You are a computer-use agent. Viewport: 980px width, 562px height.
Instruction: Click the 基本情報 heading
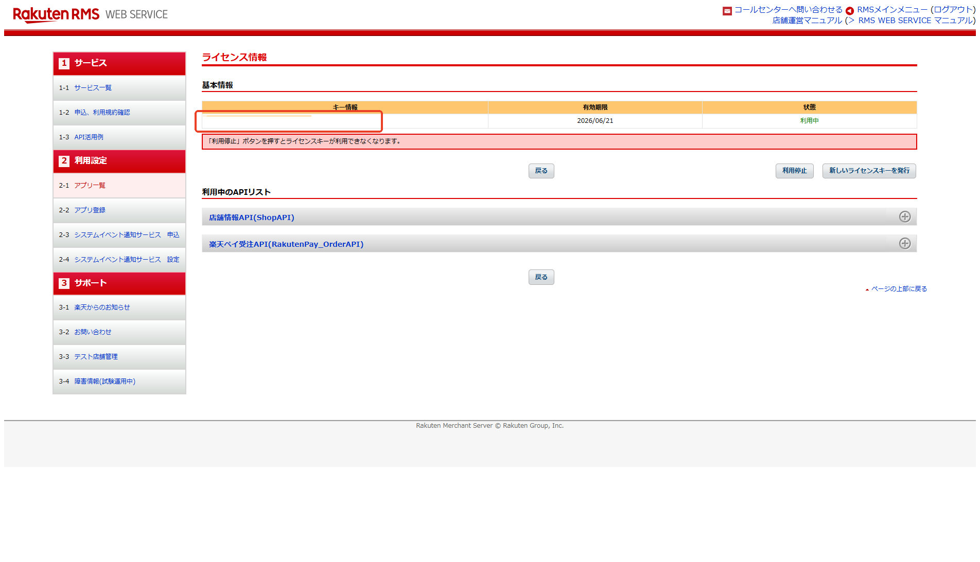point(217,85)
